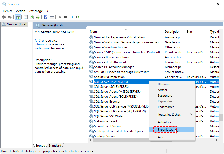Click the gear icon for Shared PC Account Manager
The image size is (224, 154).
coord(91,67)
